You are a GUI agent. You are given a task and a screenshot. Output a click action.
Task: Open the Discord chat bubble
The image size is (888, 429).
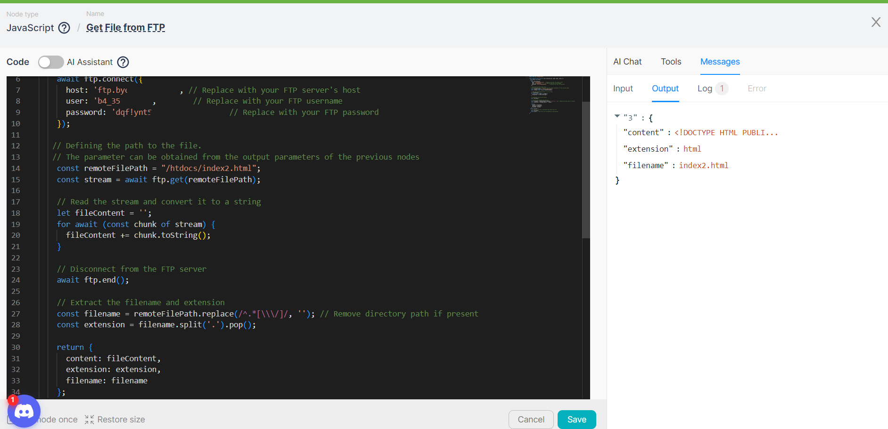[x=24, y=411]
